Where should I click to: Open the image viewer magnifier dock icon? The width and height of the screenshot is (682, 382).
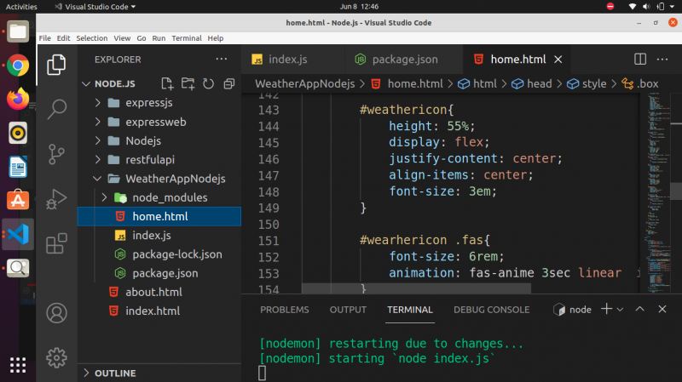18,268
